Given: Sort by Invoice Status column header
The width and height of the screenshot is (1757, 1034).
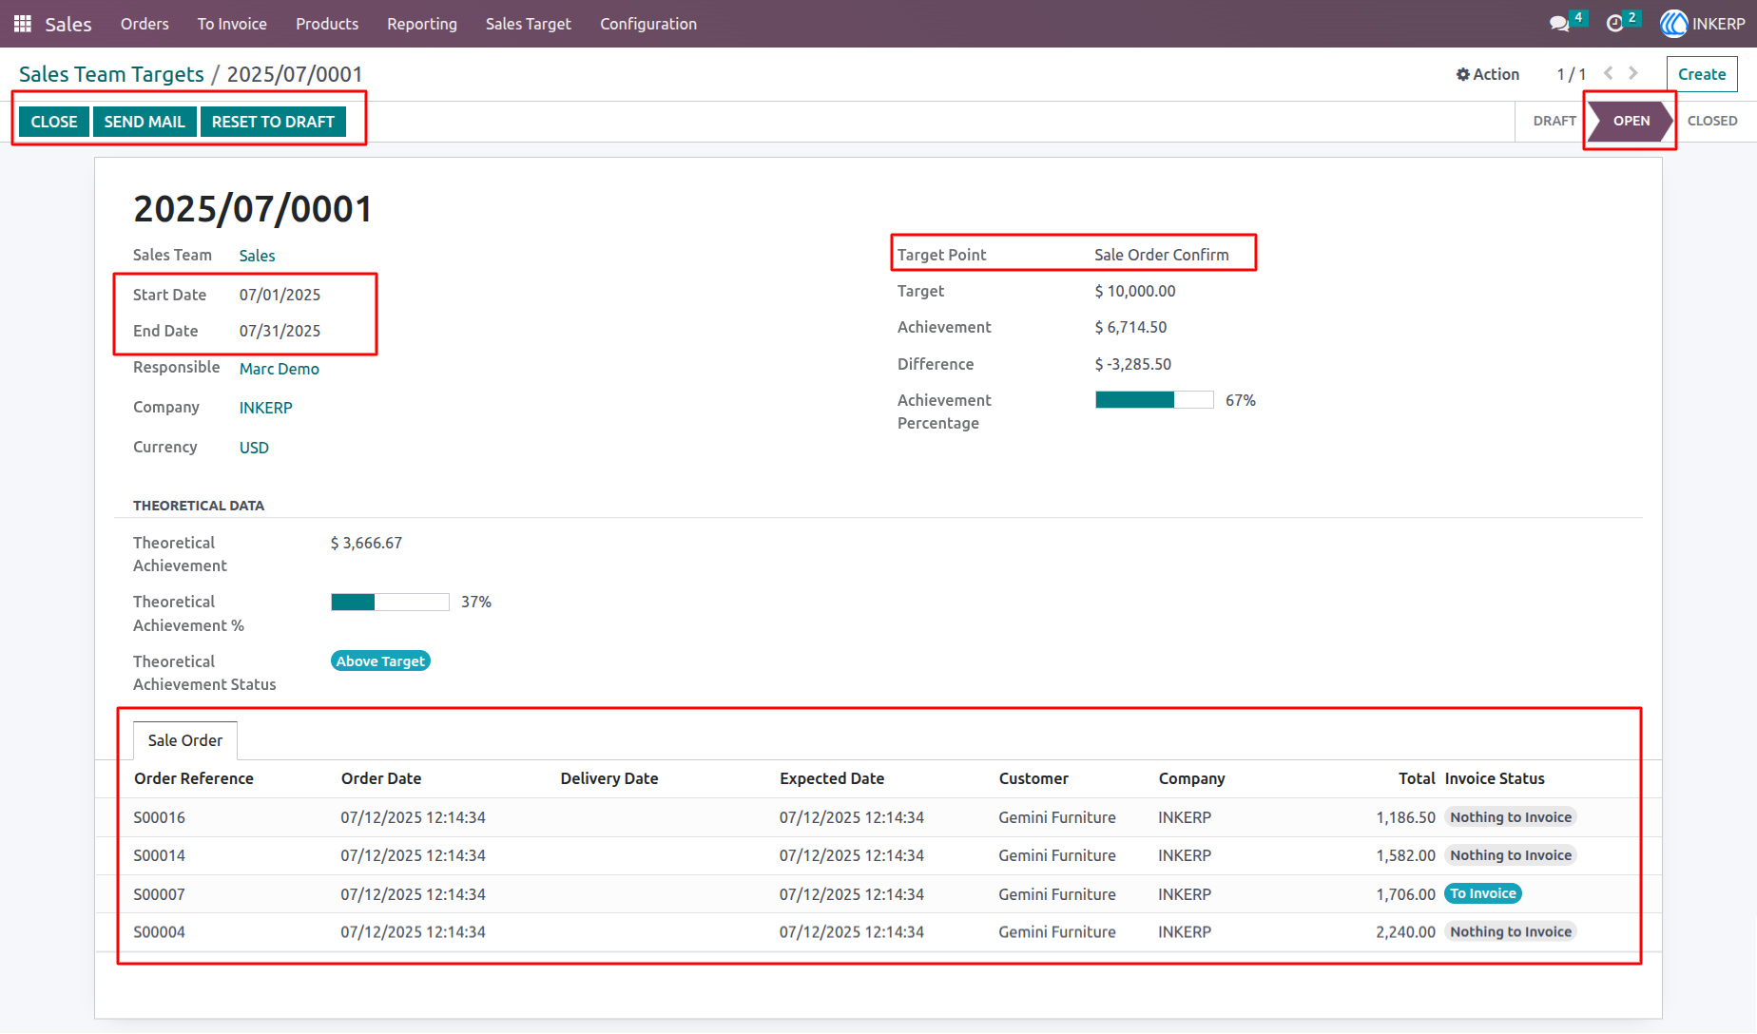Looking at the screenshot, I should point(1495,778).
